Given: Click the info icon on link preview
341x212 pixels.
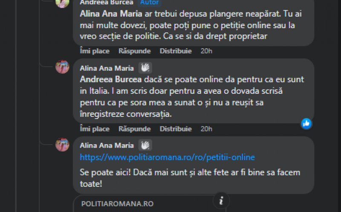Looking at the screenshot, I should [x=221, y=200].
